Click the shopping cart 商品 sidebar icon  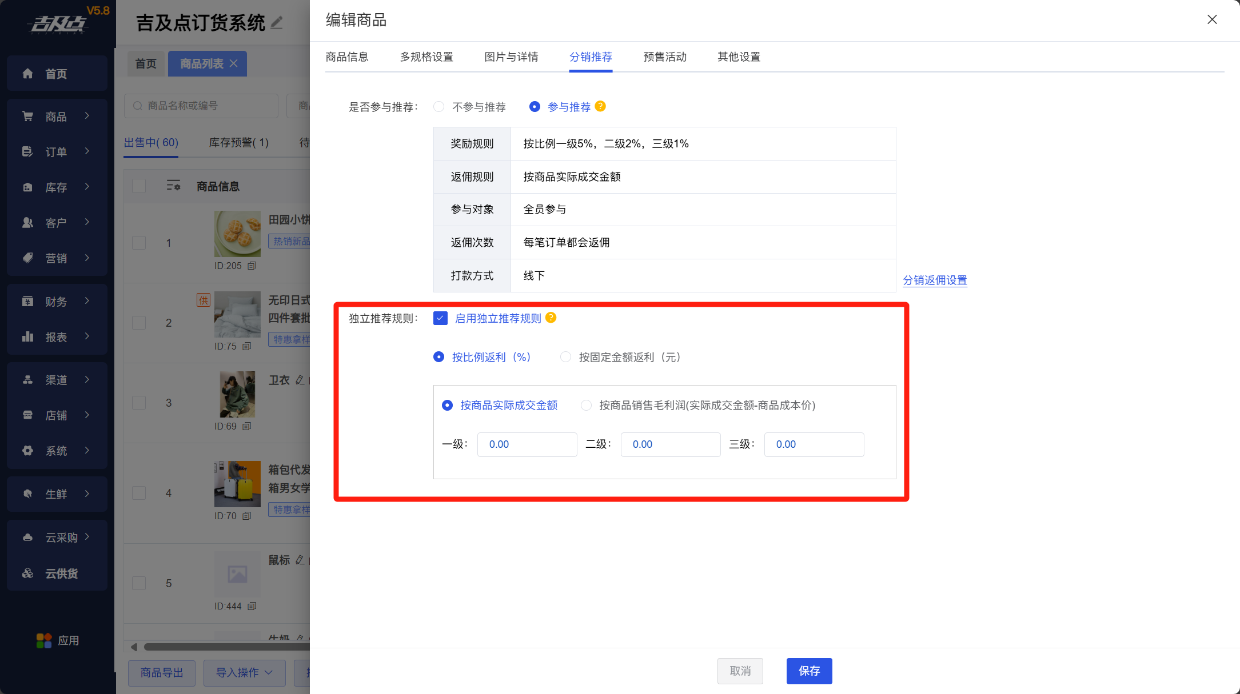[27, 117]
